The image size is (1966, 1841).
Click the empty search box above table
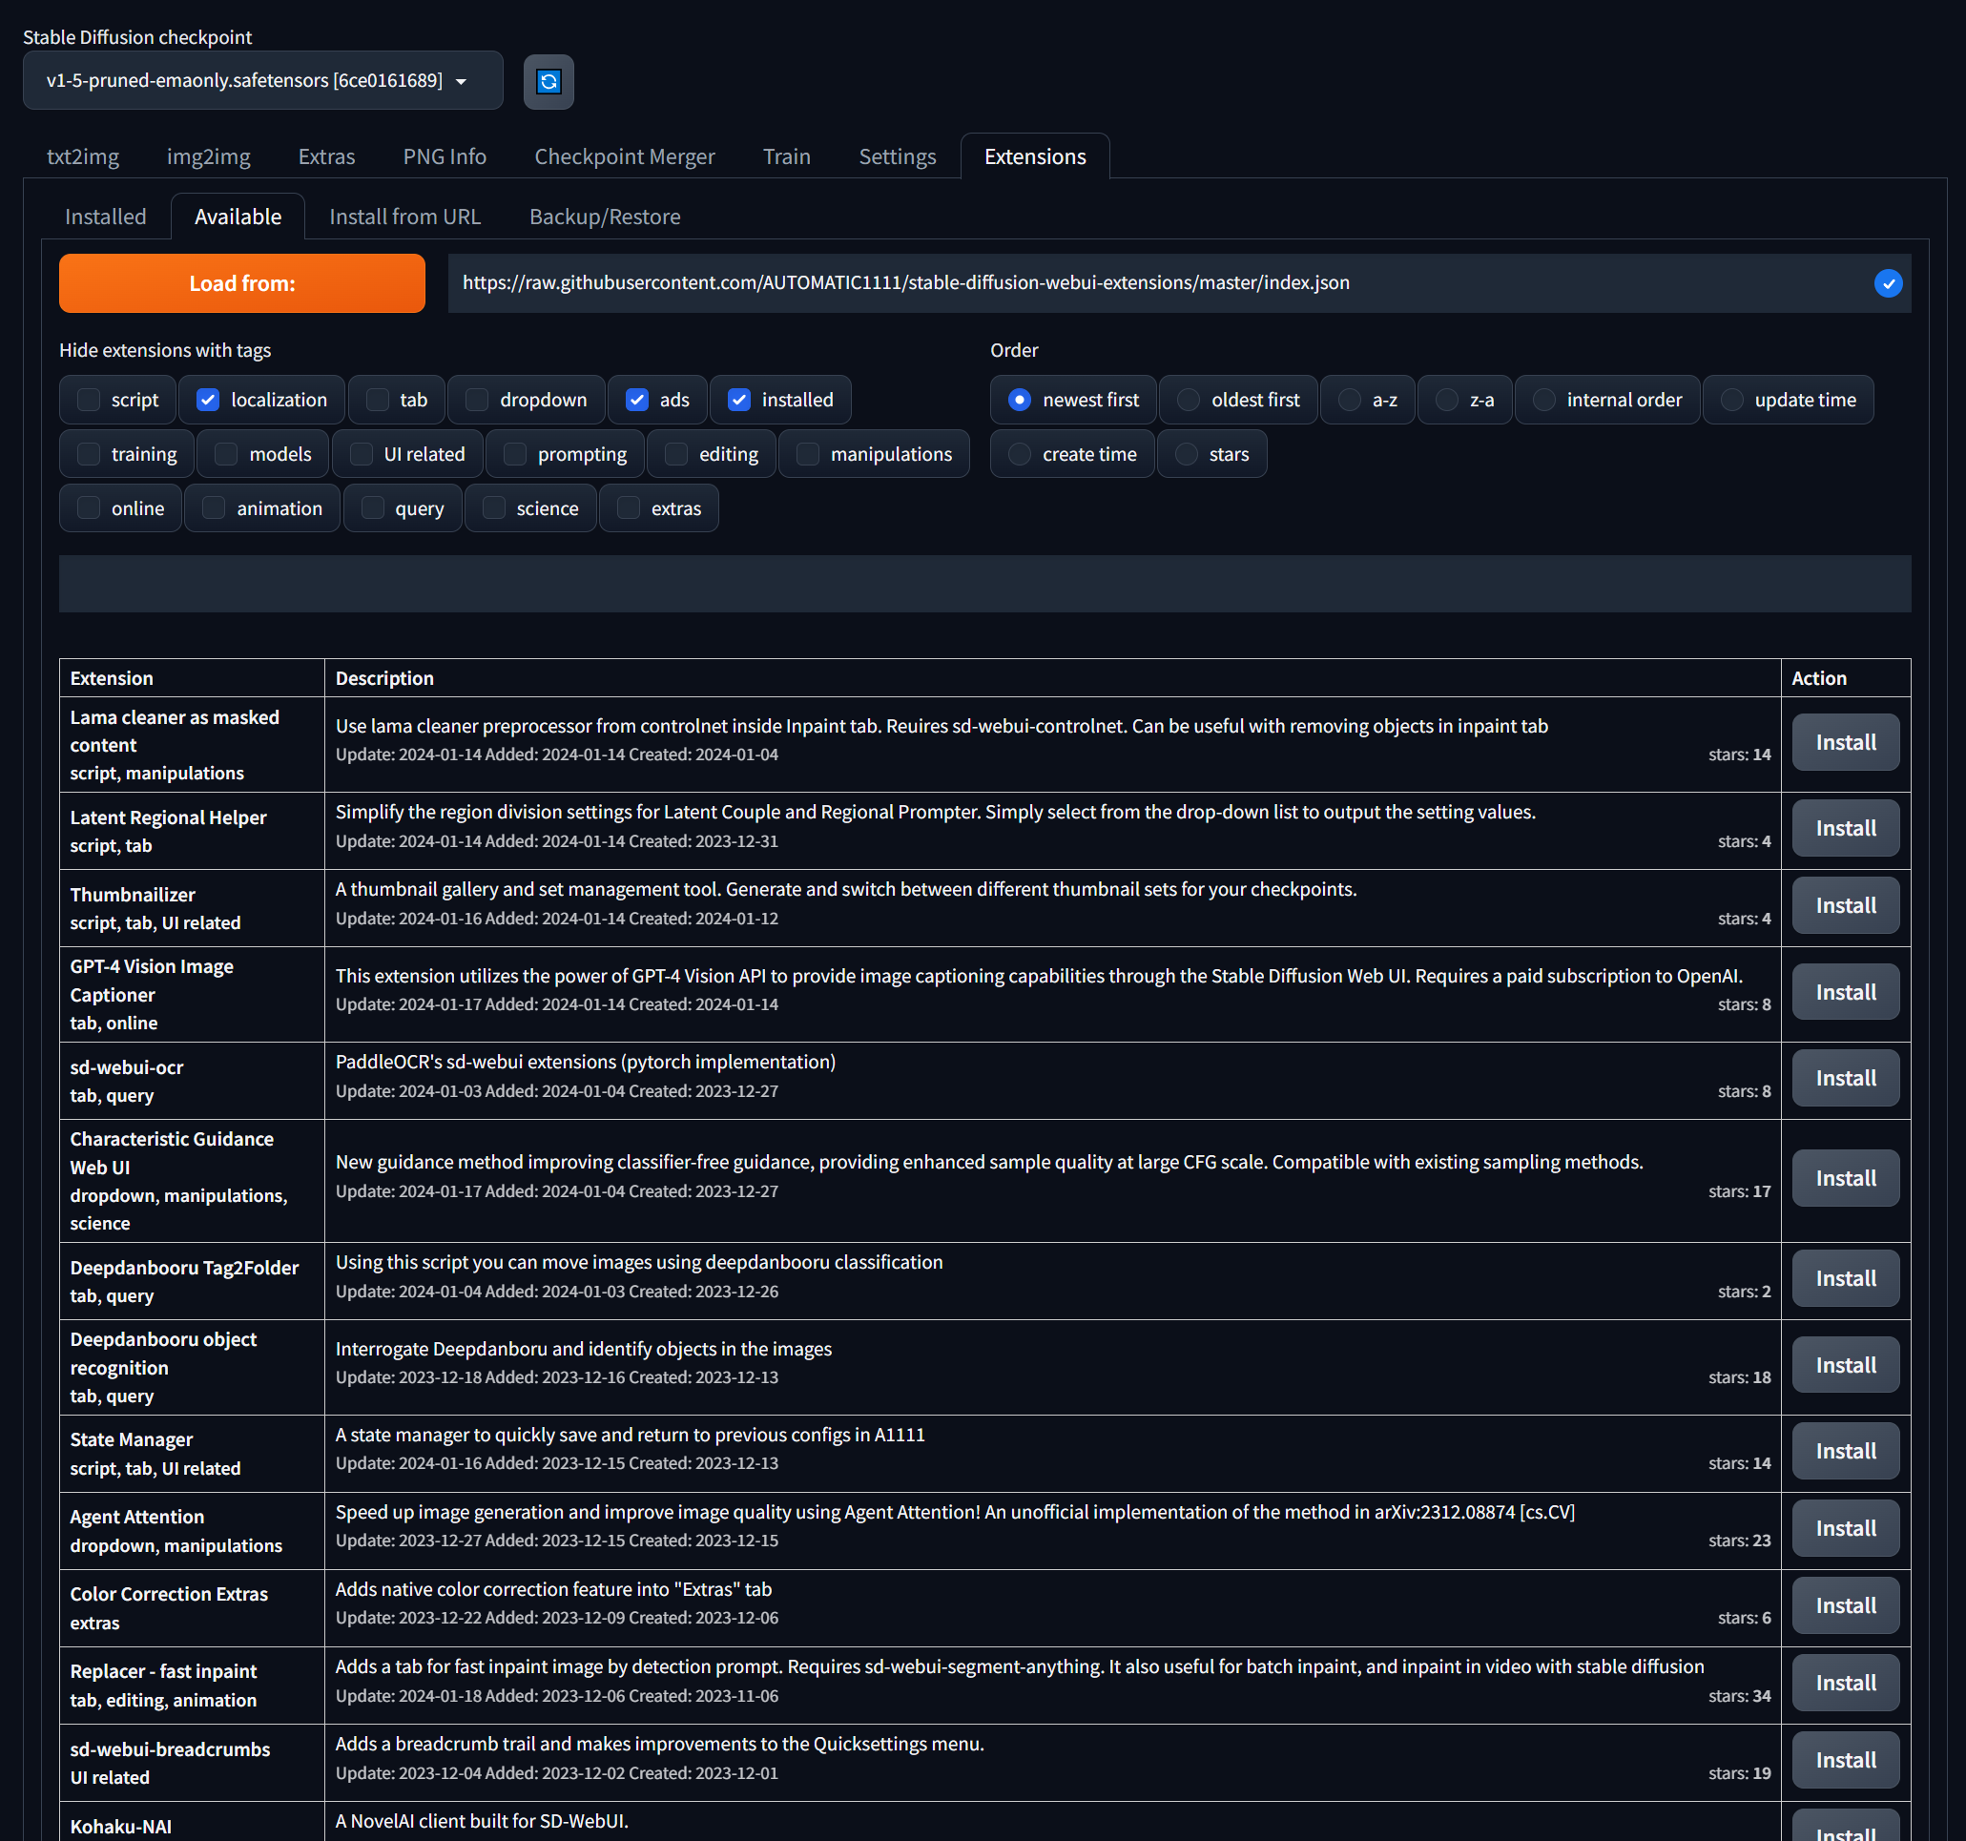[984, 584]
